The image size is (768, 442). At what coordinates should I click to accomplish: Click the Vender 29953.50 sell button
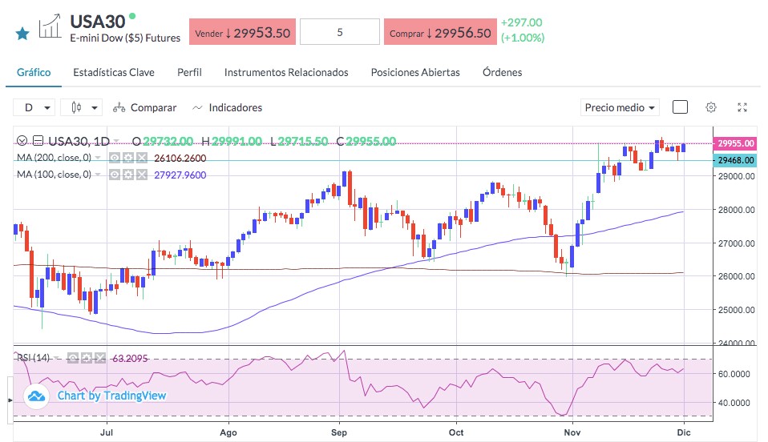point(242,32)
